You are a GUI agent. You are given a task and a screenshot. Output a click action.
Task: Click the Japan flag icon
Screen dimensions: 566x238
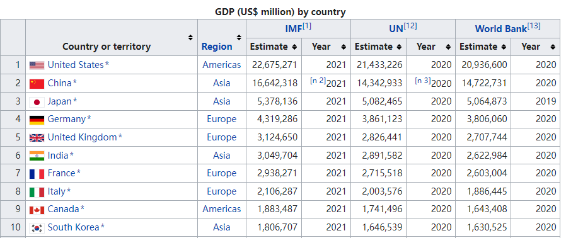tap(37, 102)
